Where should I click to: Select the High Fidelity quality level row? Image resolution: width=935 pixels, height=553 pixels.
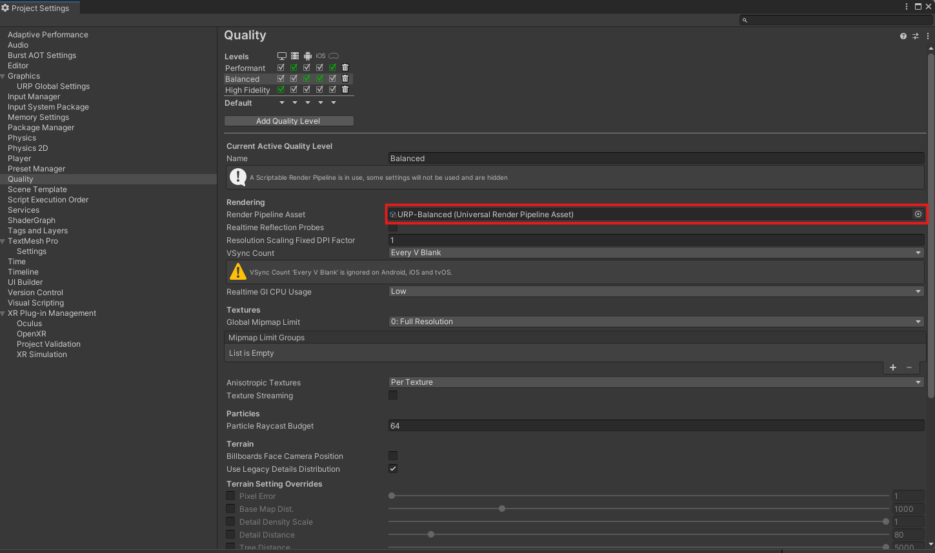tap(248, 90)
